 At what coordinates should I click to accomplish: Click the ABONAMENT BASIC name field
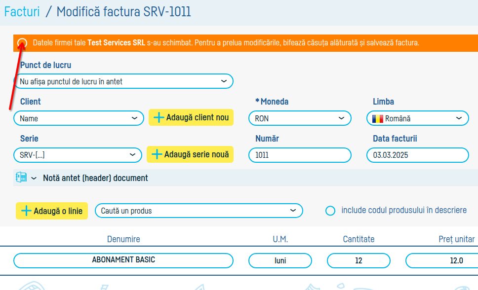click(123, 260)
